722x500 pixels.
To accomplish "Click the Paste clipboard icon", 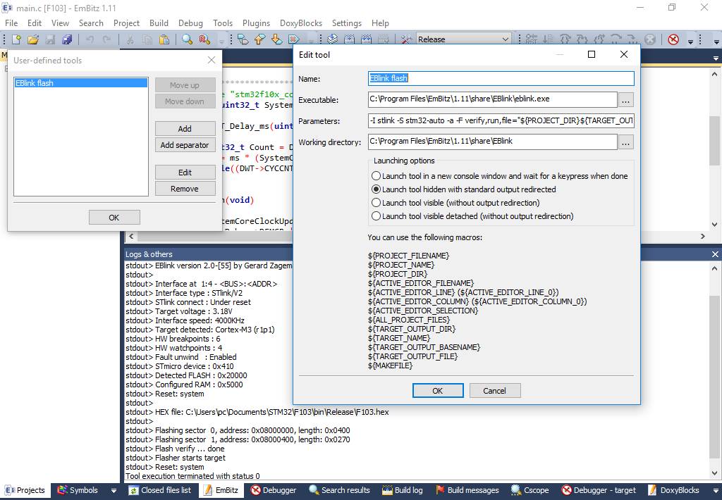I will click(x=164, y=39).
